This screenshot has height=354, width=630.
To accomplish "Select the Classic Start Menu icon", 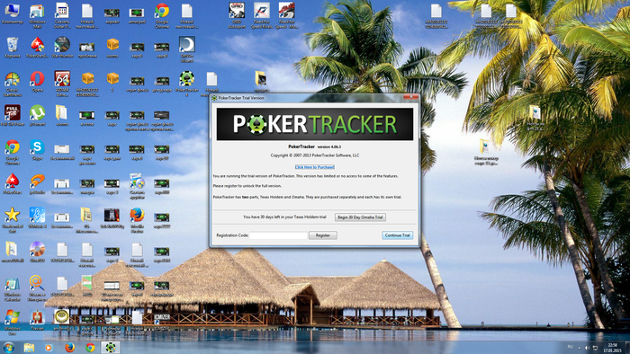I will 12,84.
